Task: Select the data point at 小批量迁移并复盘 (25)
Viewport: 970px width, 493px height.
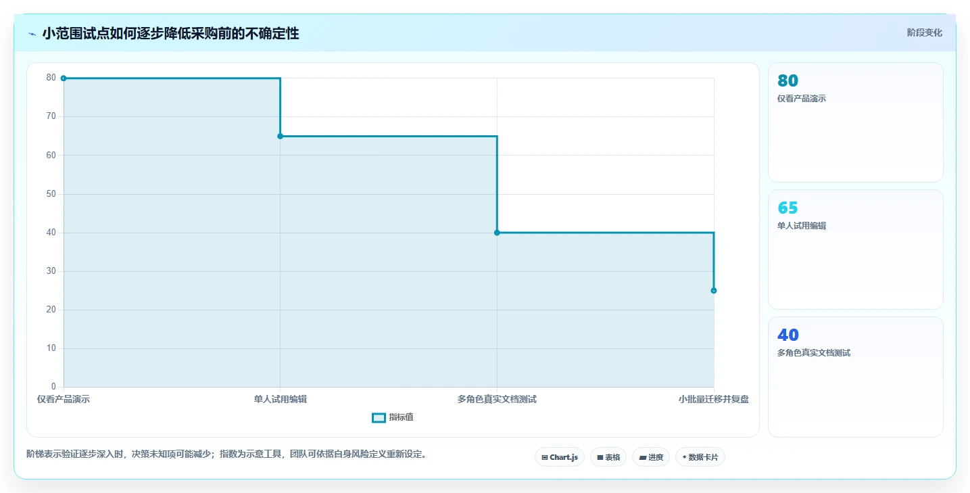Action: pos(714,291)
